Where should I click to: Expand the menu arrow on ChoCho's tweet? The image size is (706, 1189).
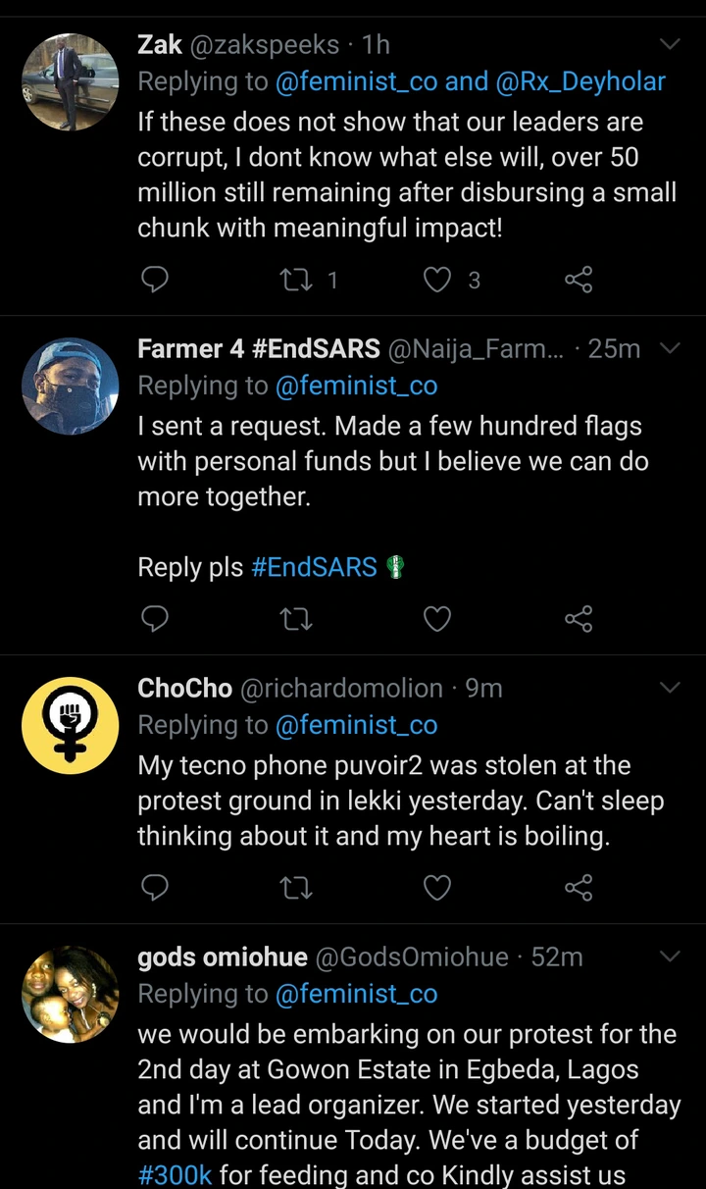[x=670, y=688]
